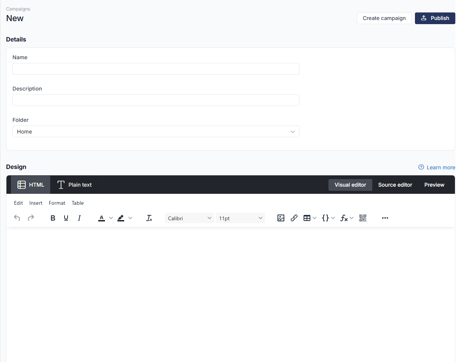Click into the Name input field
Image resolution: width=461 pixels, height=362 pixels.
[x=156, y=69]
